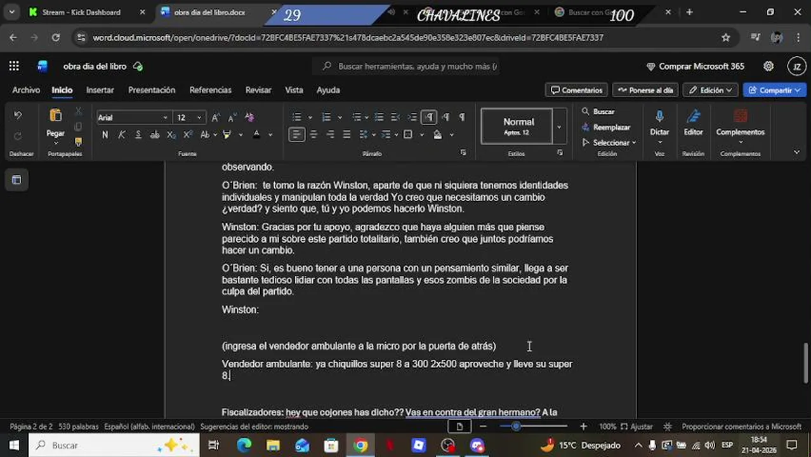Open the Edición mode dropdown
Image resolution: width=811 pixels, height=457 pixels.
pos(710,90)
